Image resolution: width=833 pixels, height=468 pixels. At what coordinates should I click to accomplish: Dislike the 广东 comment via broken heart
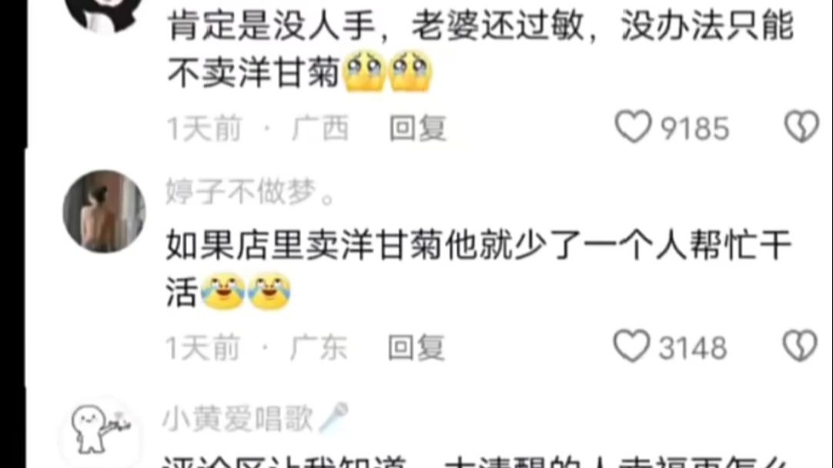(x=800, y=346)
